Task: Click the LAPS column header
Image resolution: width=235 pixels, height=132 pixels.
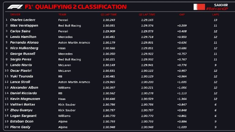Action: tap(215, 14)
